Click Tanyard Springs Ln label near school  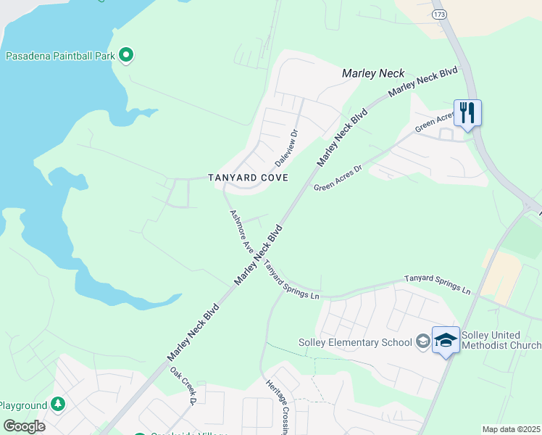tap(437, 285)
